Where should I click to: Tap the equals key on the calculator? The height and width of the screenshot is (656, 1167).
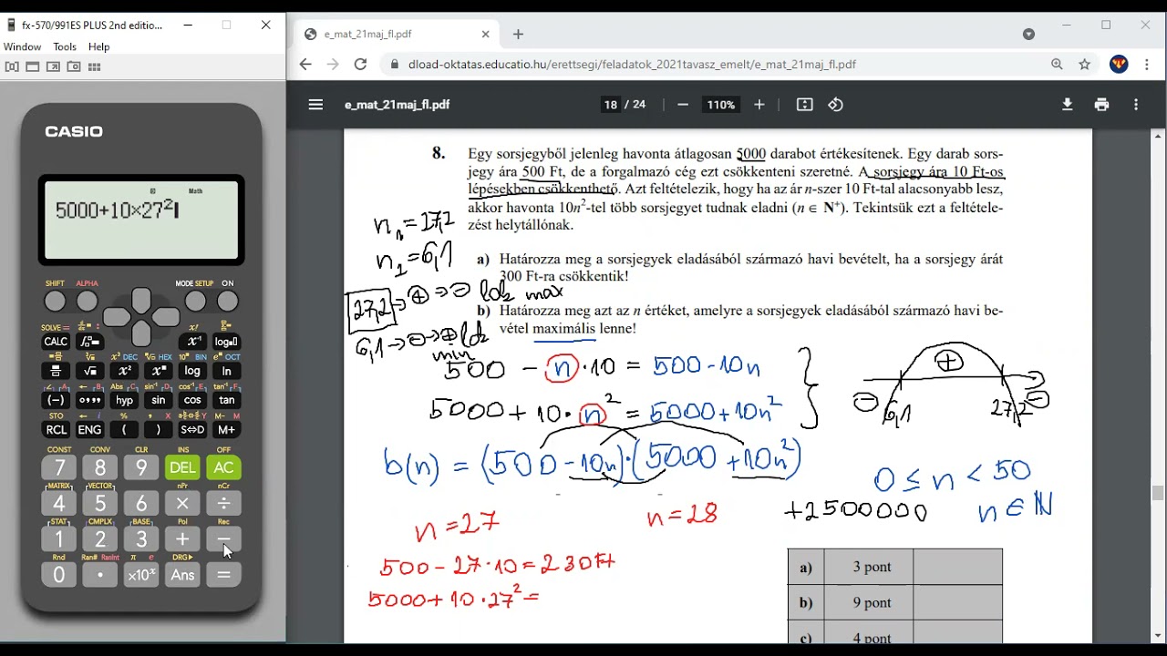(223, 575)
